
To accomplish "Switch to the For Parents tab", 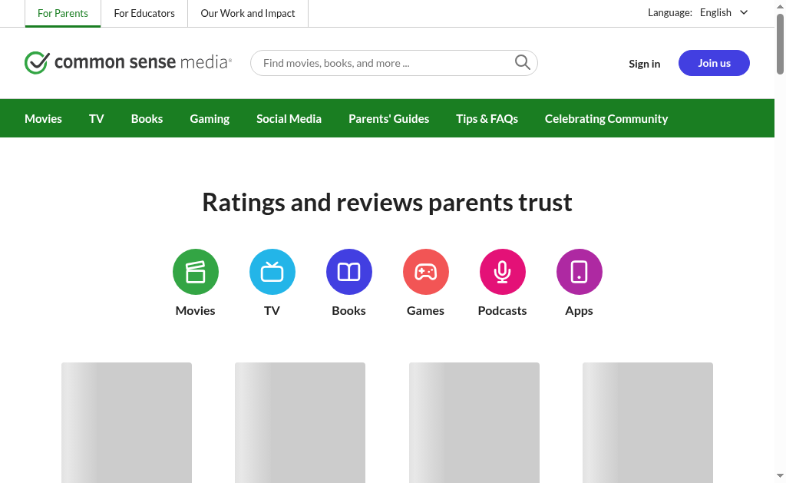I will [x=63, y=14].
